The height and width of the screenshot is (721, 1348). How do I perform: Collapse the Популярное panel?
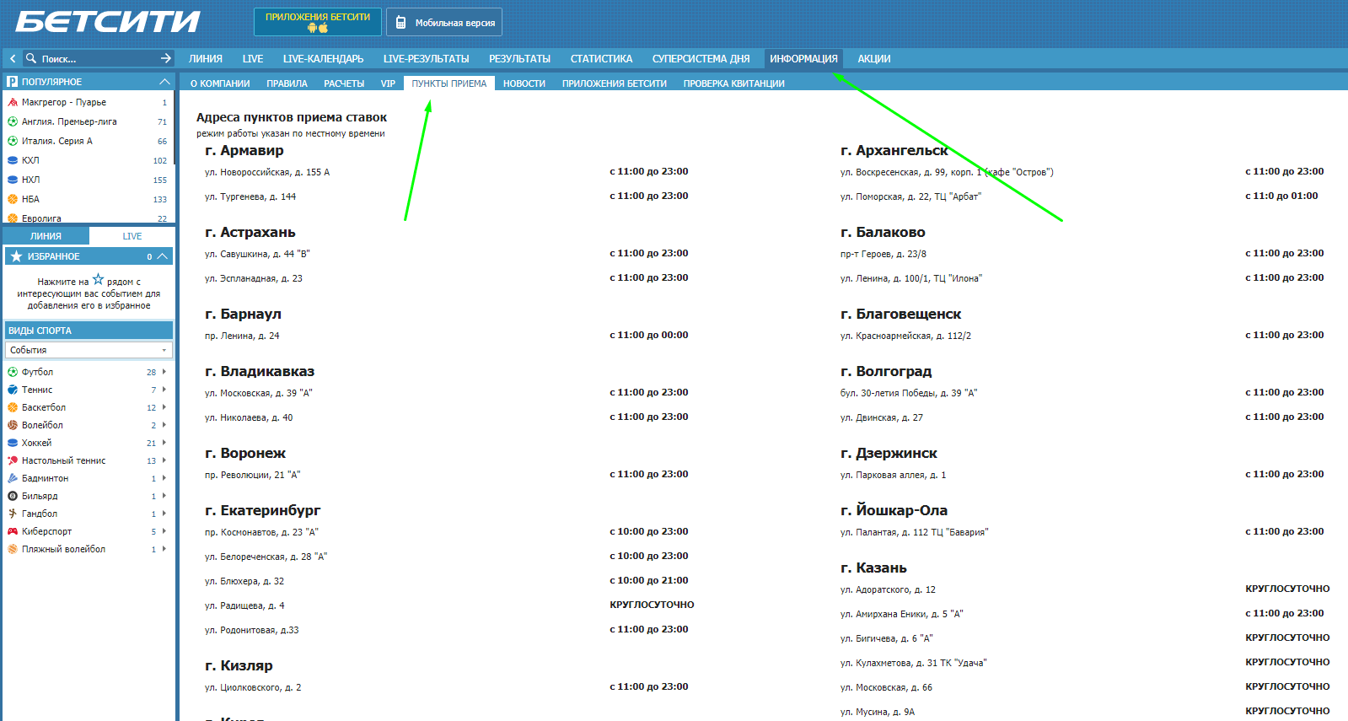click(164, 82)
